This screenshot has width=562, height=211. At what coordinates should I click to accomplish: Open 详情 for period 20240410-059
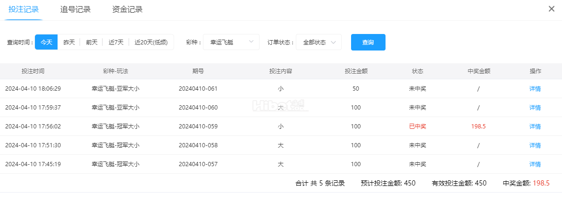535,127
